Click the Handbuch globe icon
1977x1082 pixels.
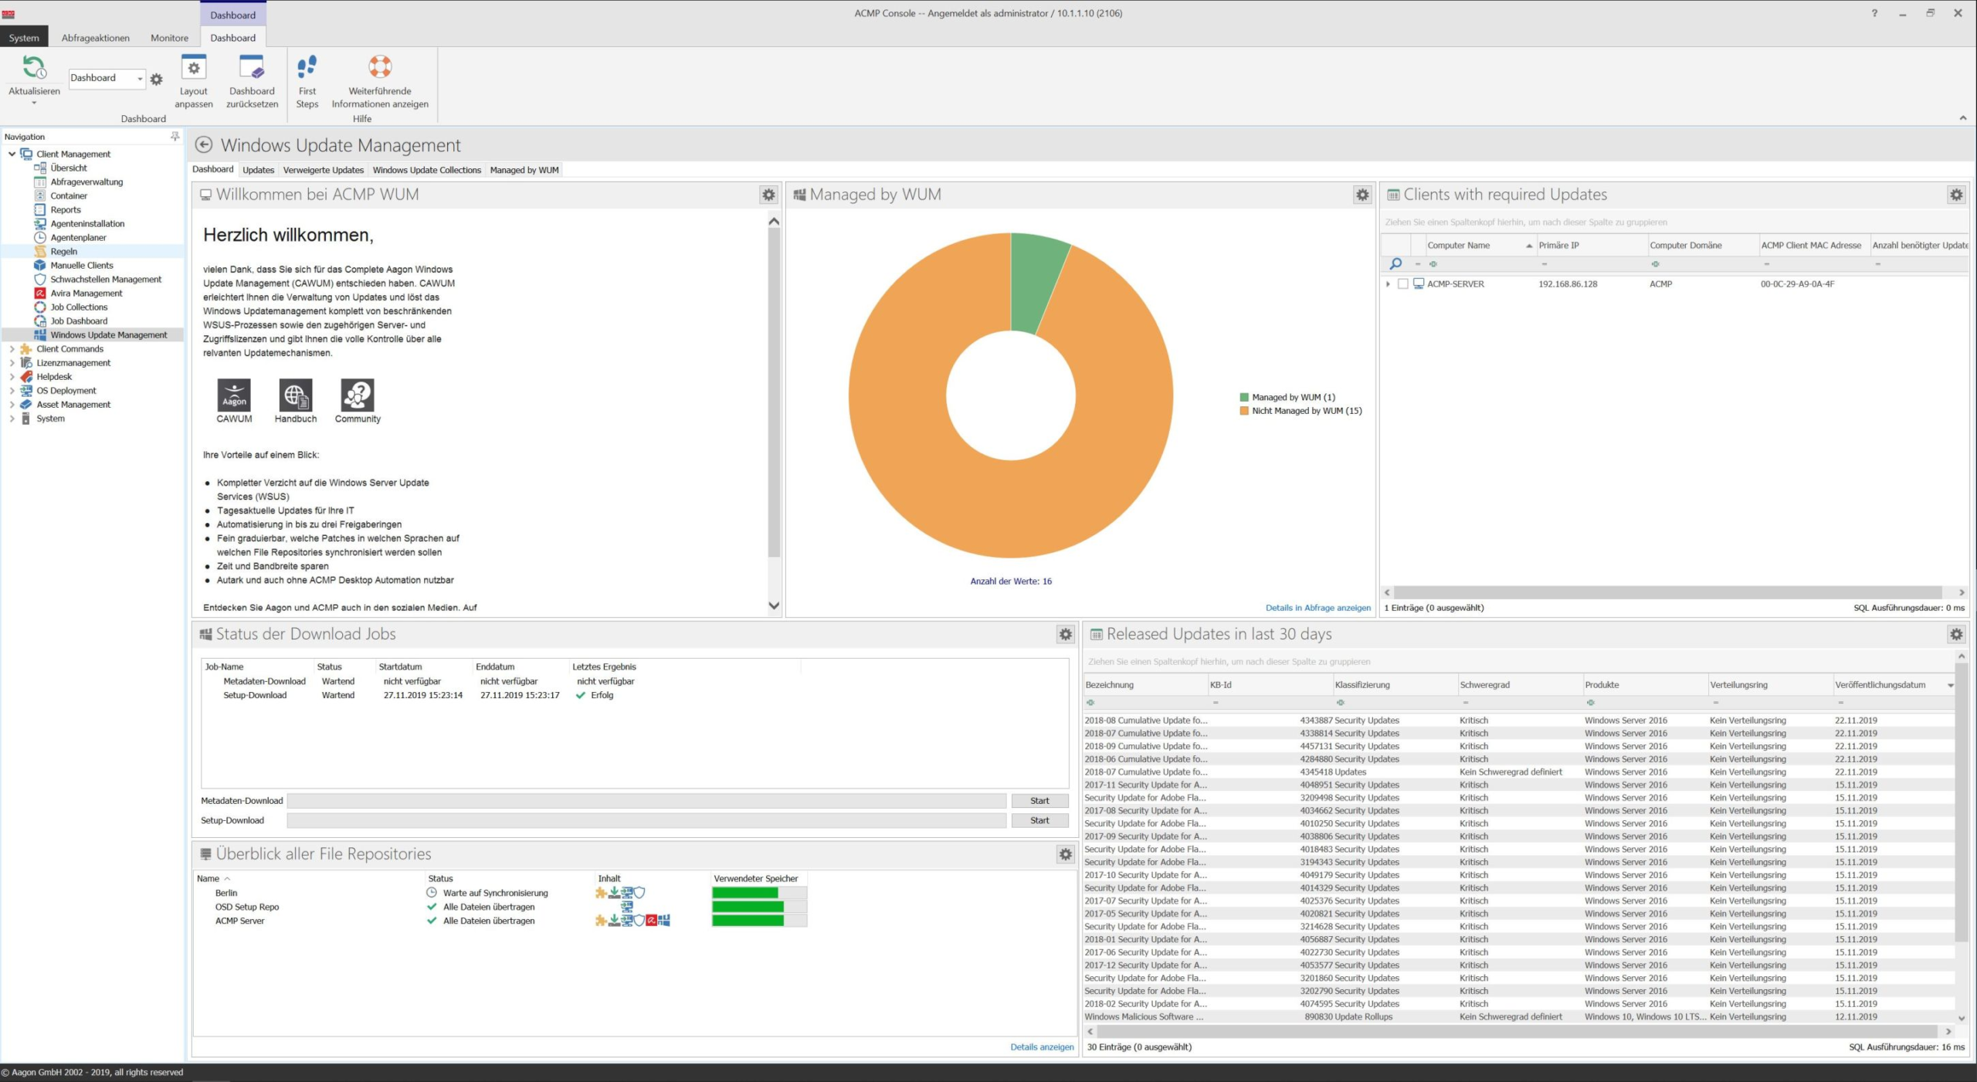296,395
